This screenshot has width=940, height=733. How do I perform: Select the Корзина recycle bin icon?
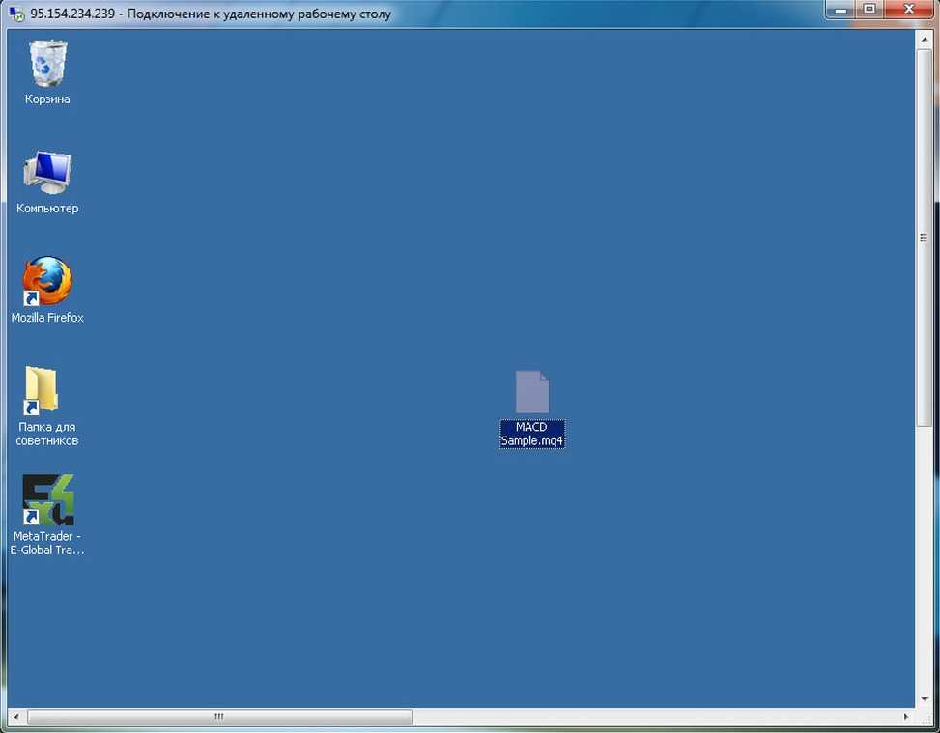47,64
